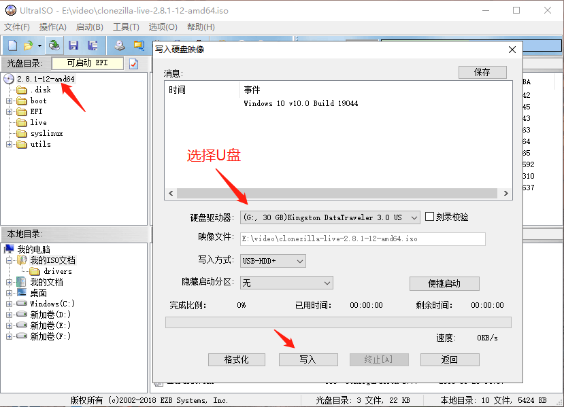Click the UltraISO app icon in title bar
The height and width of the screenshot is (407, 564).
[x=11, y=10]
